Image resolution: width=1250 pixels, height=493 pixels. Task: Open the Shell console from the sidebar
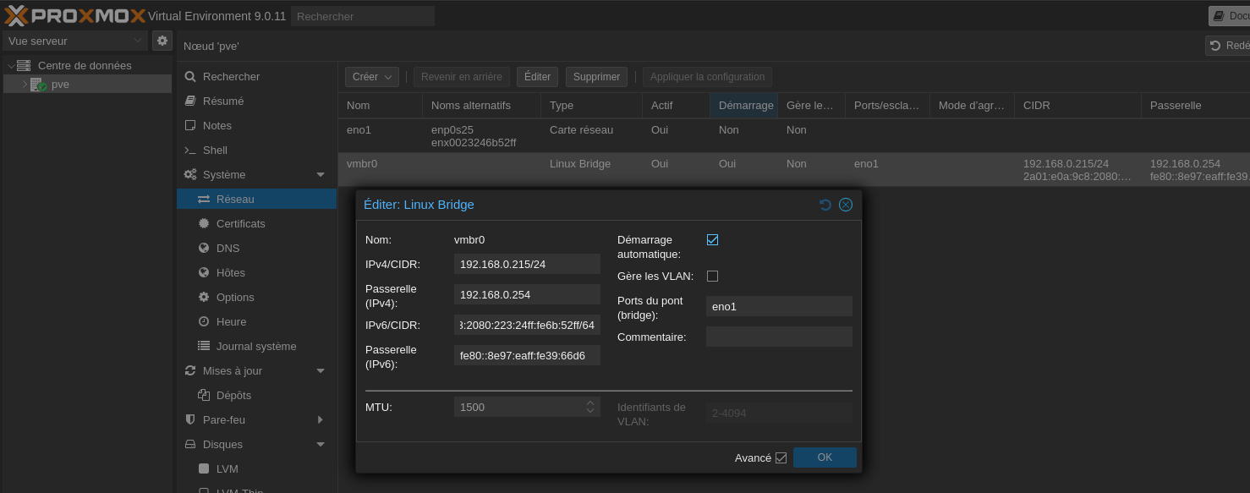click(215, 150)
